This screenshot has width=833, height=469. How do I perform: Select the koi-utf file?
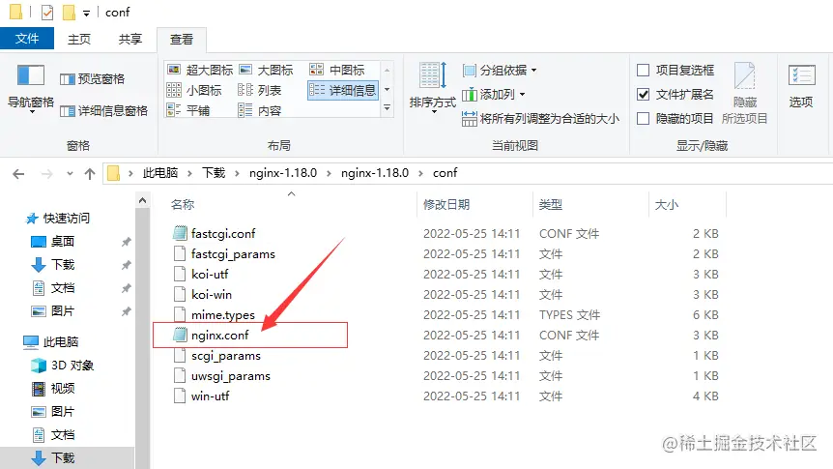(x=210, y=275)
